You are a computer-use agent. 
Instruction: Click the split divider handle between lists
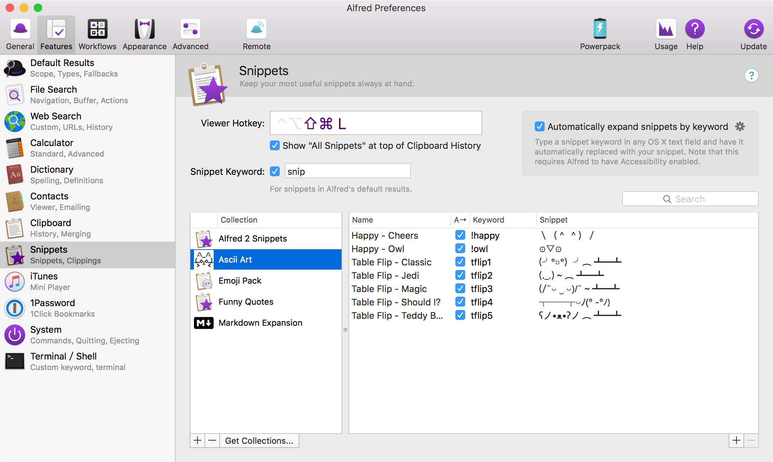pos(345,330)
